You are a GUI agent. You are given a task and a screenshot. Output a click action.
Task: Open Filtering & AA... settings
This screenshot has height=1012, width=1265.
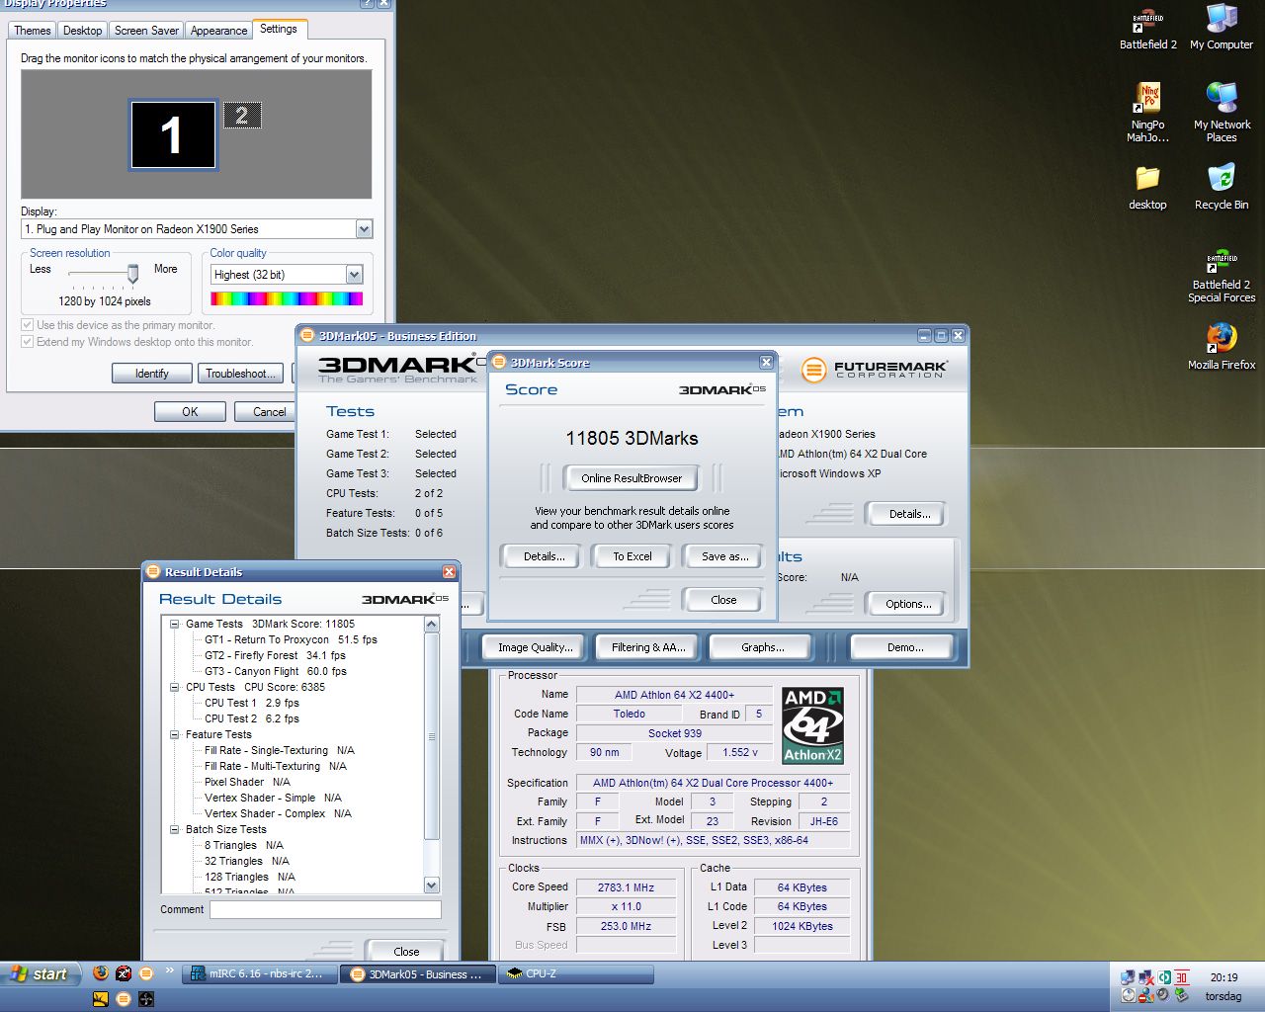pos(648,647)
